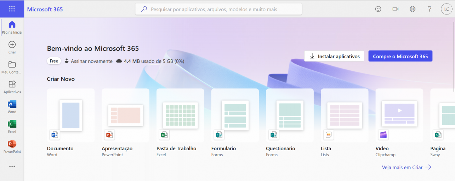This screenshot has height=181, width=455.
Task: Click the Forms badge on Questionário card
Action: (x=274, y=135)
